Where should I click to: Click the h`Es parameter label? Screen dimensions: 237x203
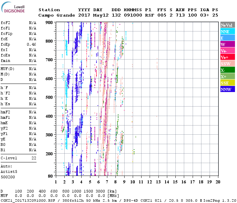click(x=5, y=104)
